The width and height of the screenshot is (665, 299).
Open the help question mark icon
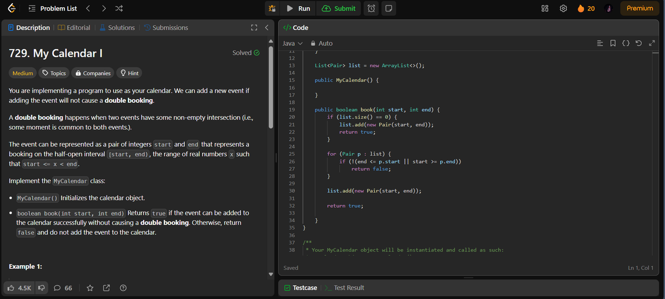123,288
